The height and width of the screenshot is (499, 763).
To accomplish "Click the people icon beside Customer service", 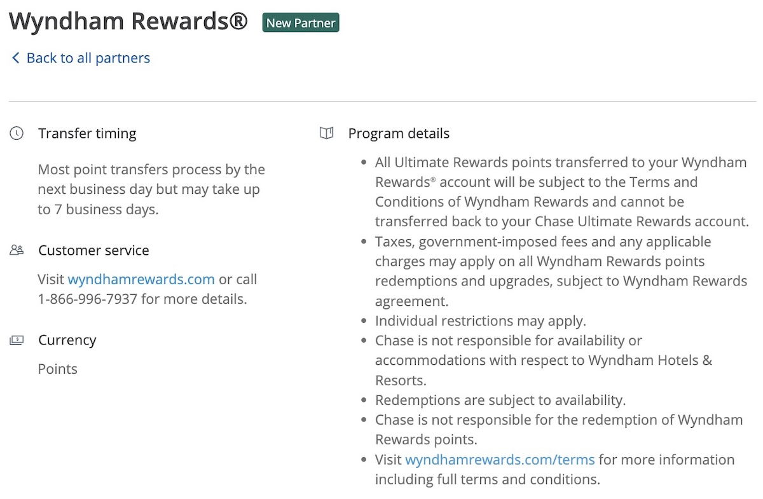I will (x=17, y=250).
